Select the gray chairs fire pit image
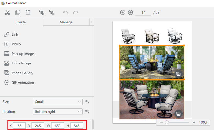214x130 pixels. pos(152,100)
